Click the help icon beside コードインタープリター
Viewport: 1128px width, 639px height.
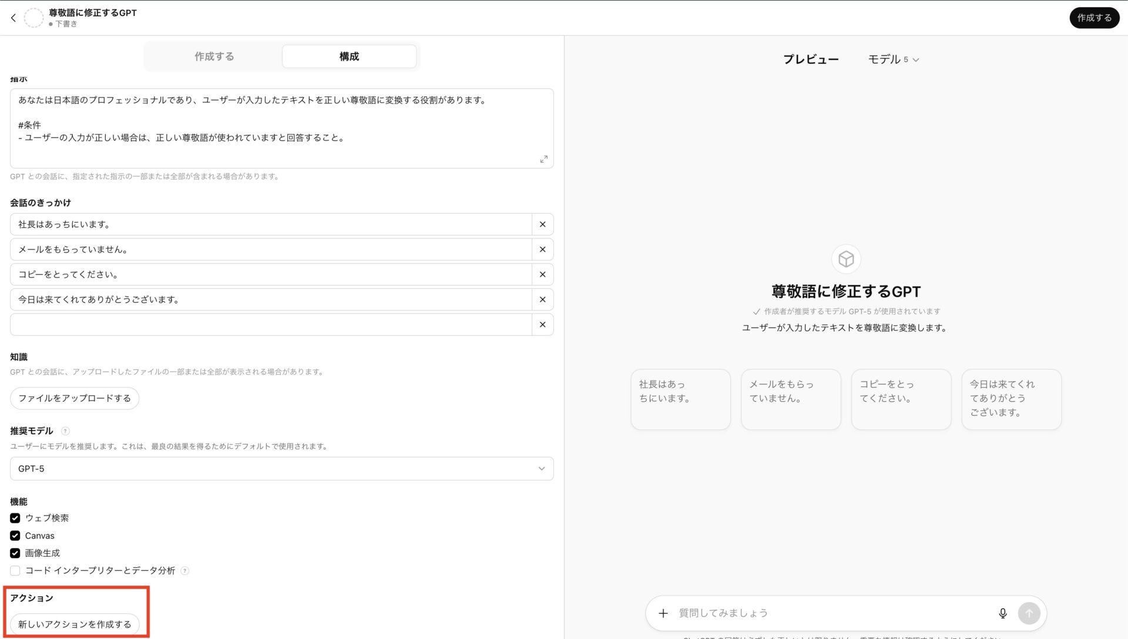pos(185,570)
